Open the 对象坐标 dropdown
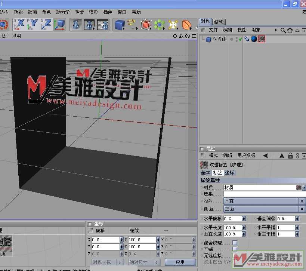 107,262
